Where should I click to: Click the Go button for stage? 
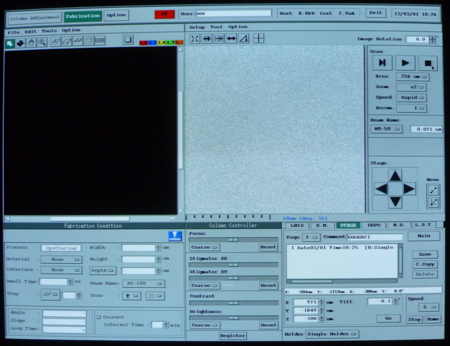pyautogui.click(x=388, y=318)
